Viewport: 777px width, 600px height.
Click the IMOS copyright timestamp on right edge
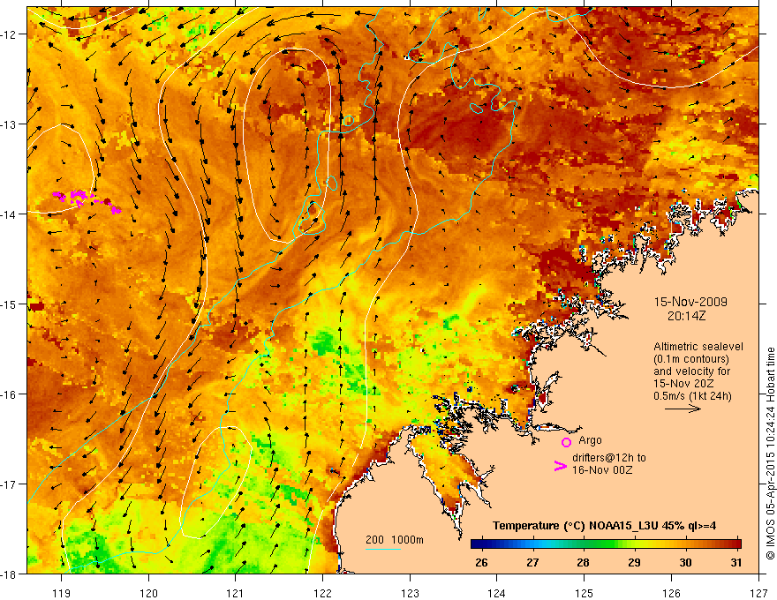pos(770,454)
